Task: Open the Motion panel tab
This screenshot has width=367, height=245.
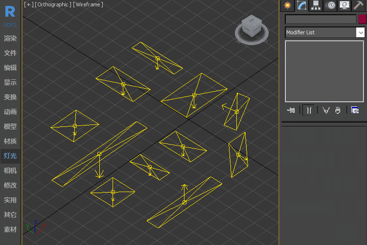Action: click(x=330, y=5)
